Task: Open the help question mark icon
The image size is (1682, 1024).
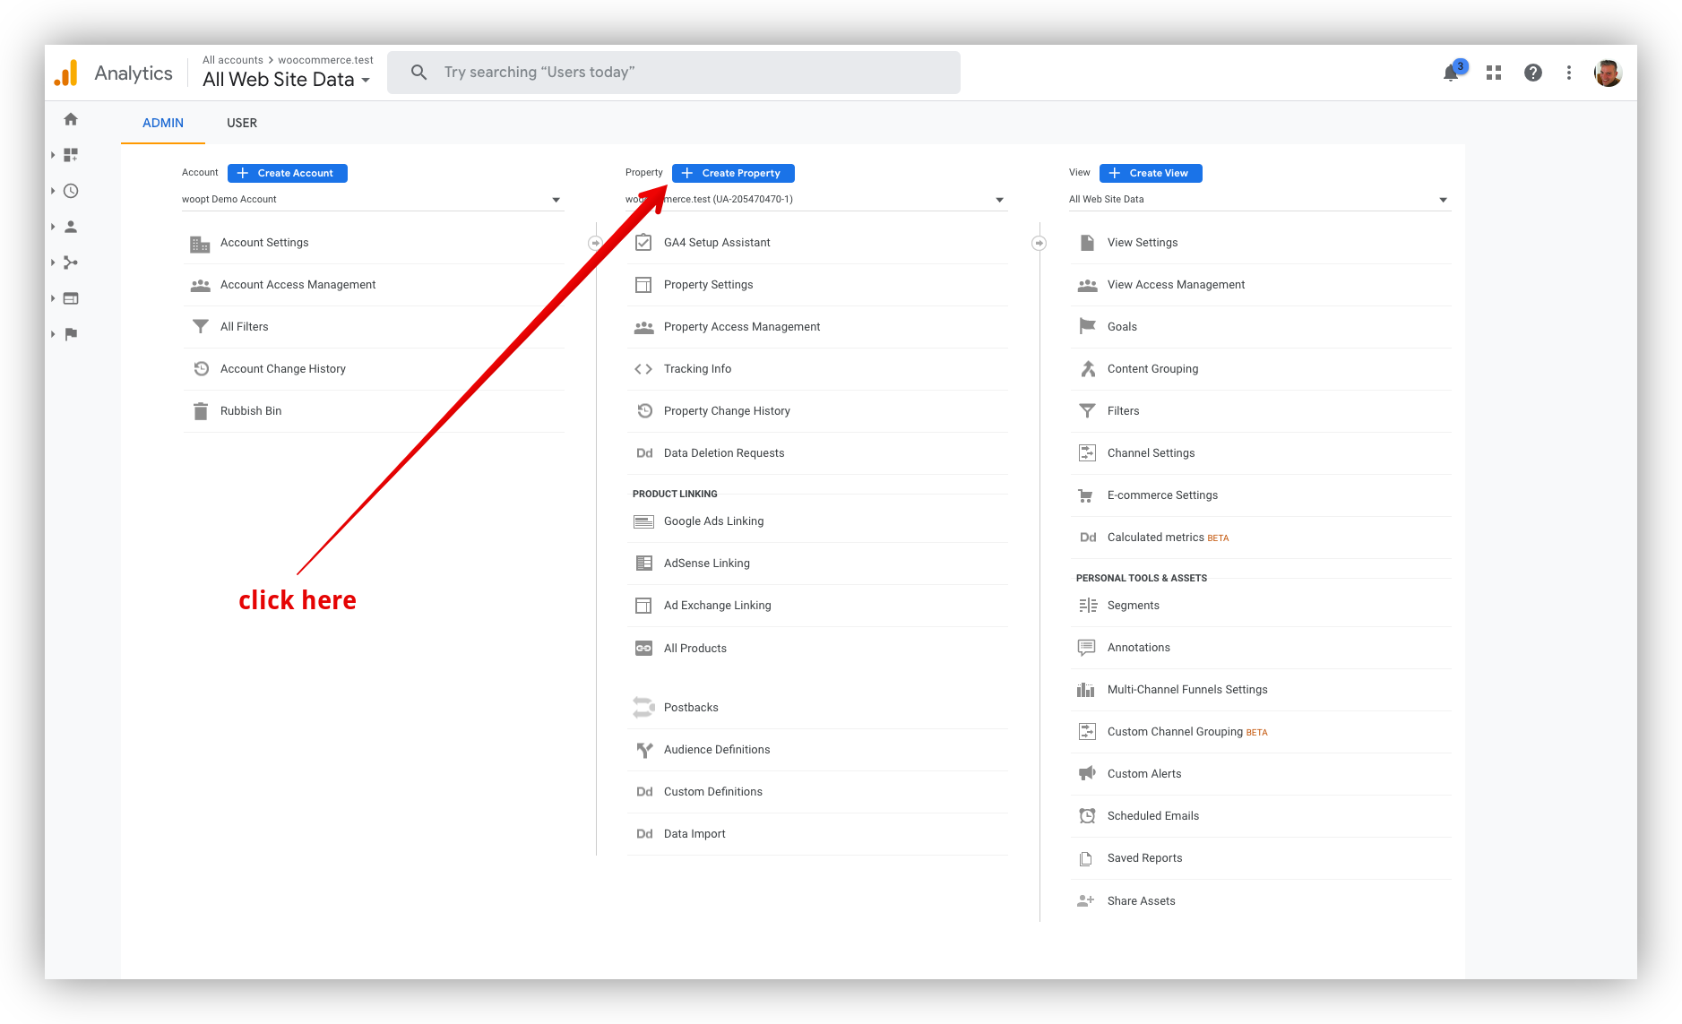Action: pyautogui.click(x=1533, y=73)
